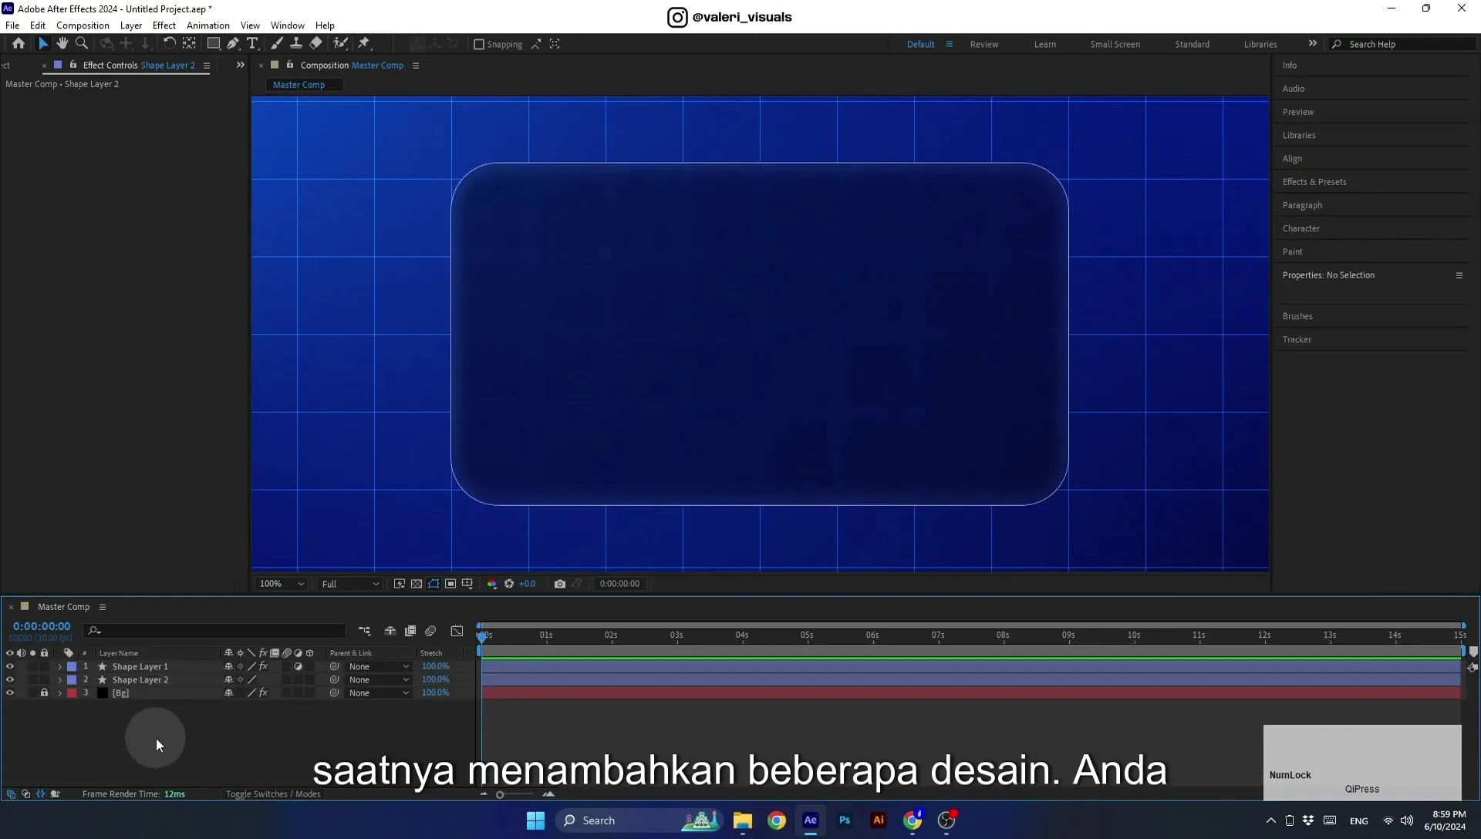
Task: Open the Composition menu
Action: click(83, 25)
